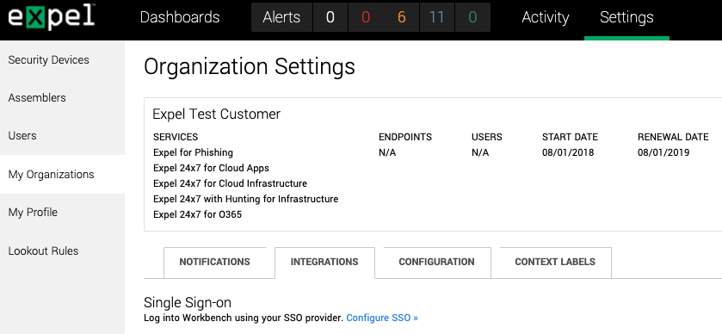Click the Single Sign-on heading
Screen dimensions: 722x334
(x=188, y=303)
